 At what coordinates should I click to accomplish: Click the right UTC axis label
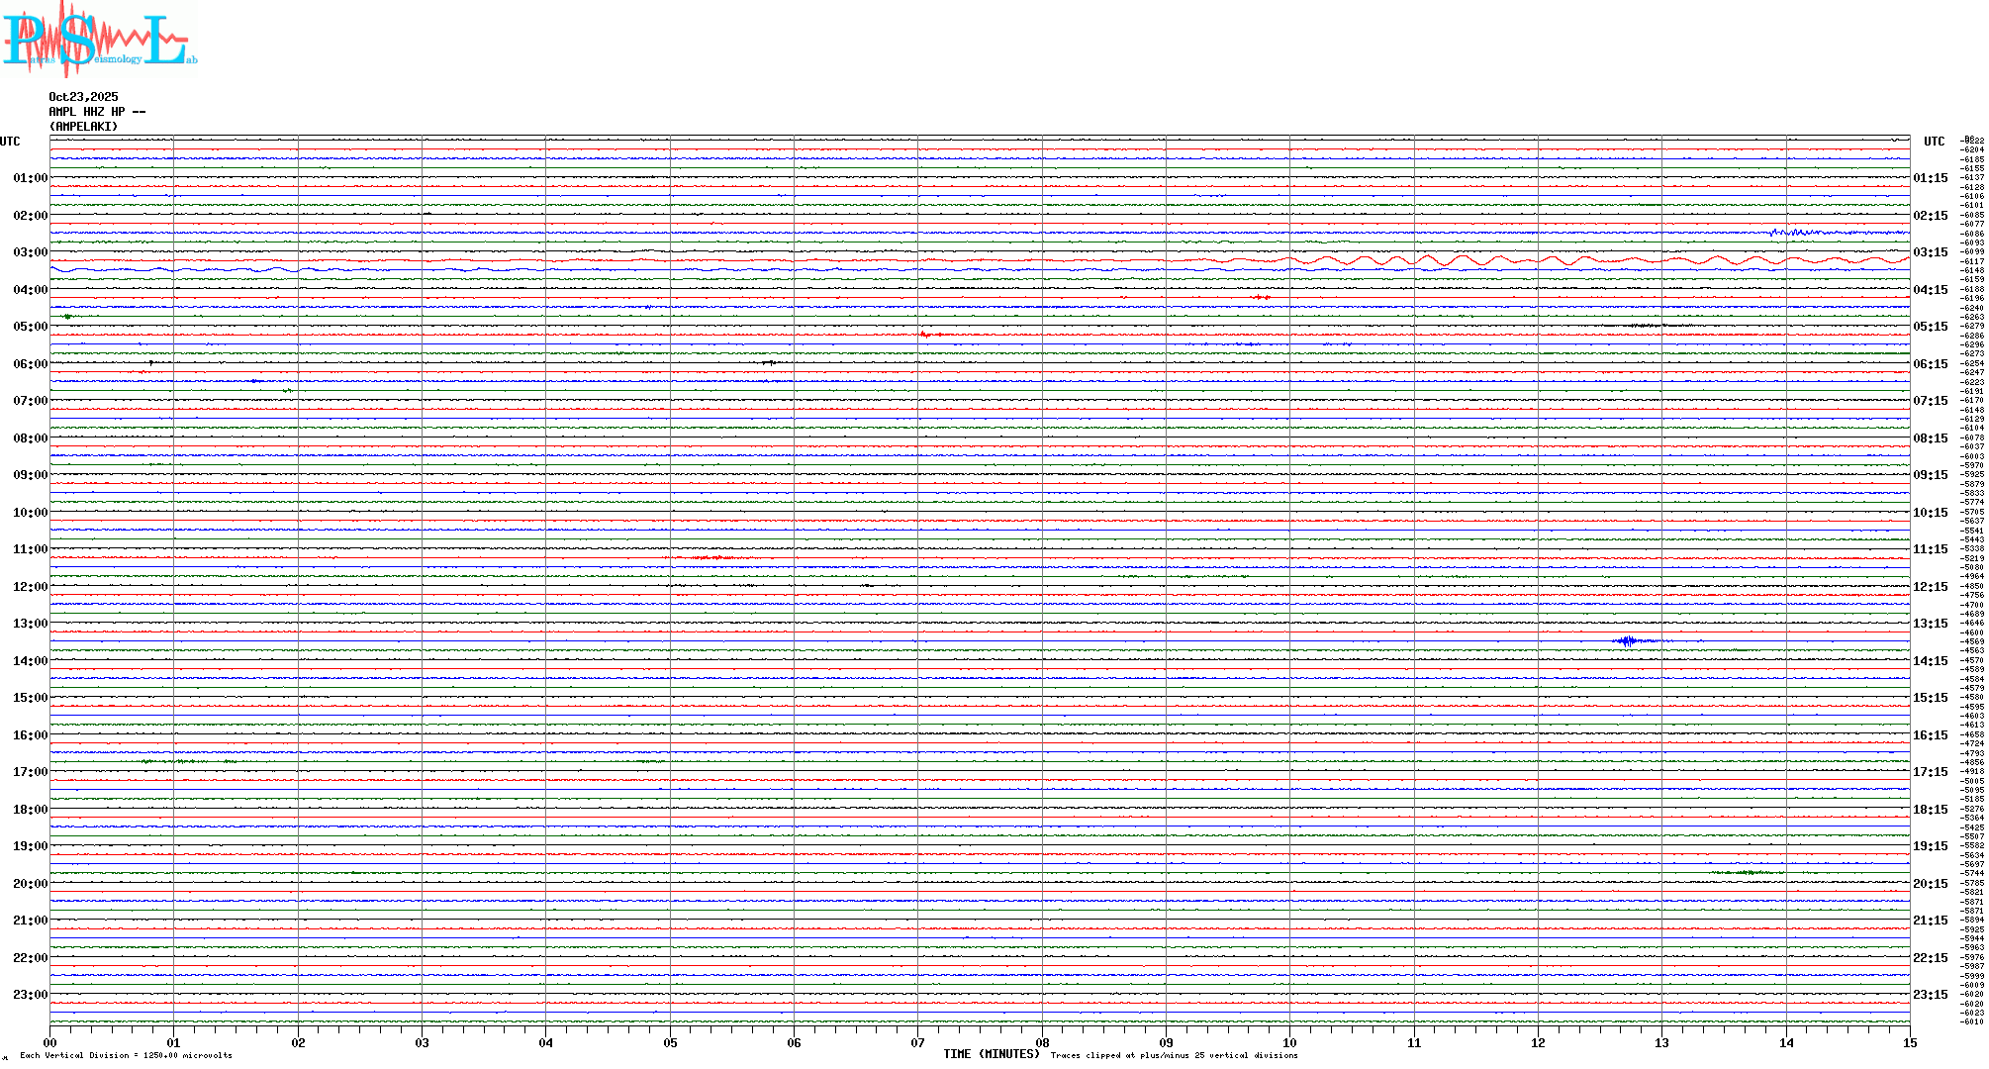pyautogui.click(x=1934, y=142)
